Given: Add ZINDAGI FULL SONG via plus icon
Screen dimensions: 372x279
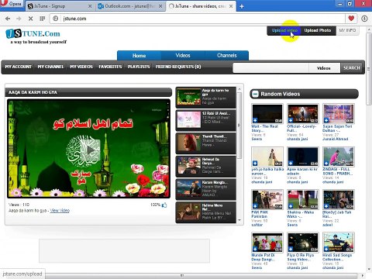Looking at the screenshot, I should point(326,164).
